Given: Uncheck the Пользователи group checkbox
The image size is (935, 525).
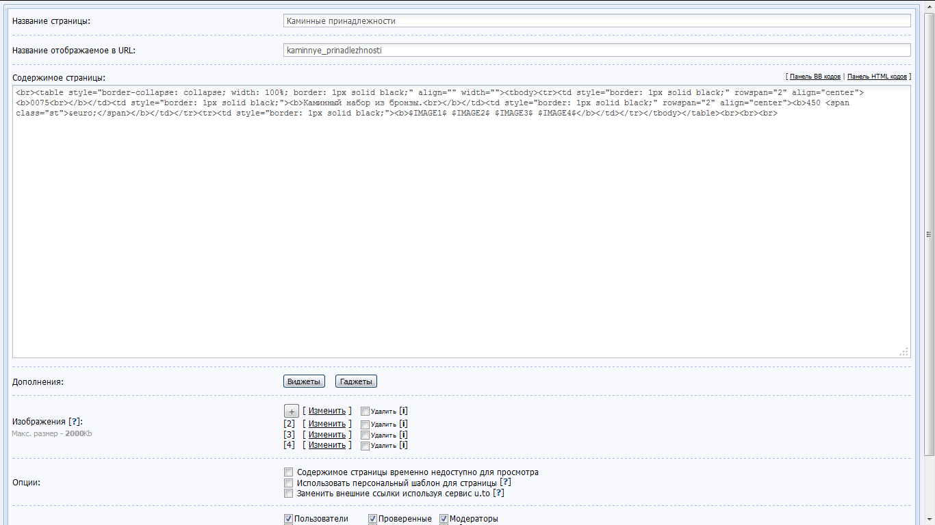Looking at the screenshot, I should coord(288,519).
